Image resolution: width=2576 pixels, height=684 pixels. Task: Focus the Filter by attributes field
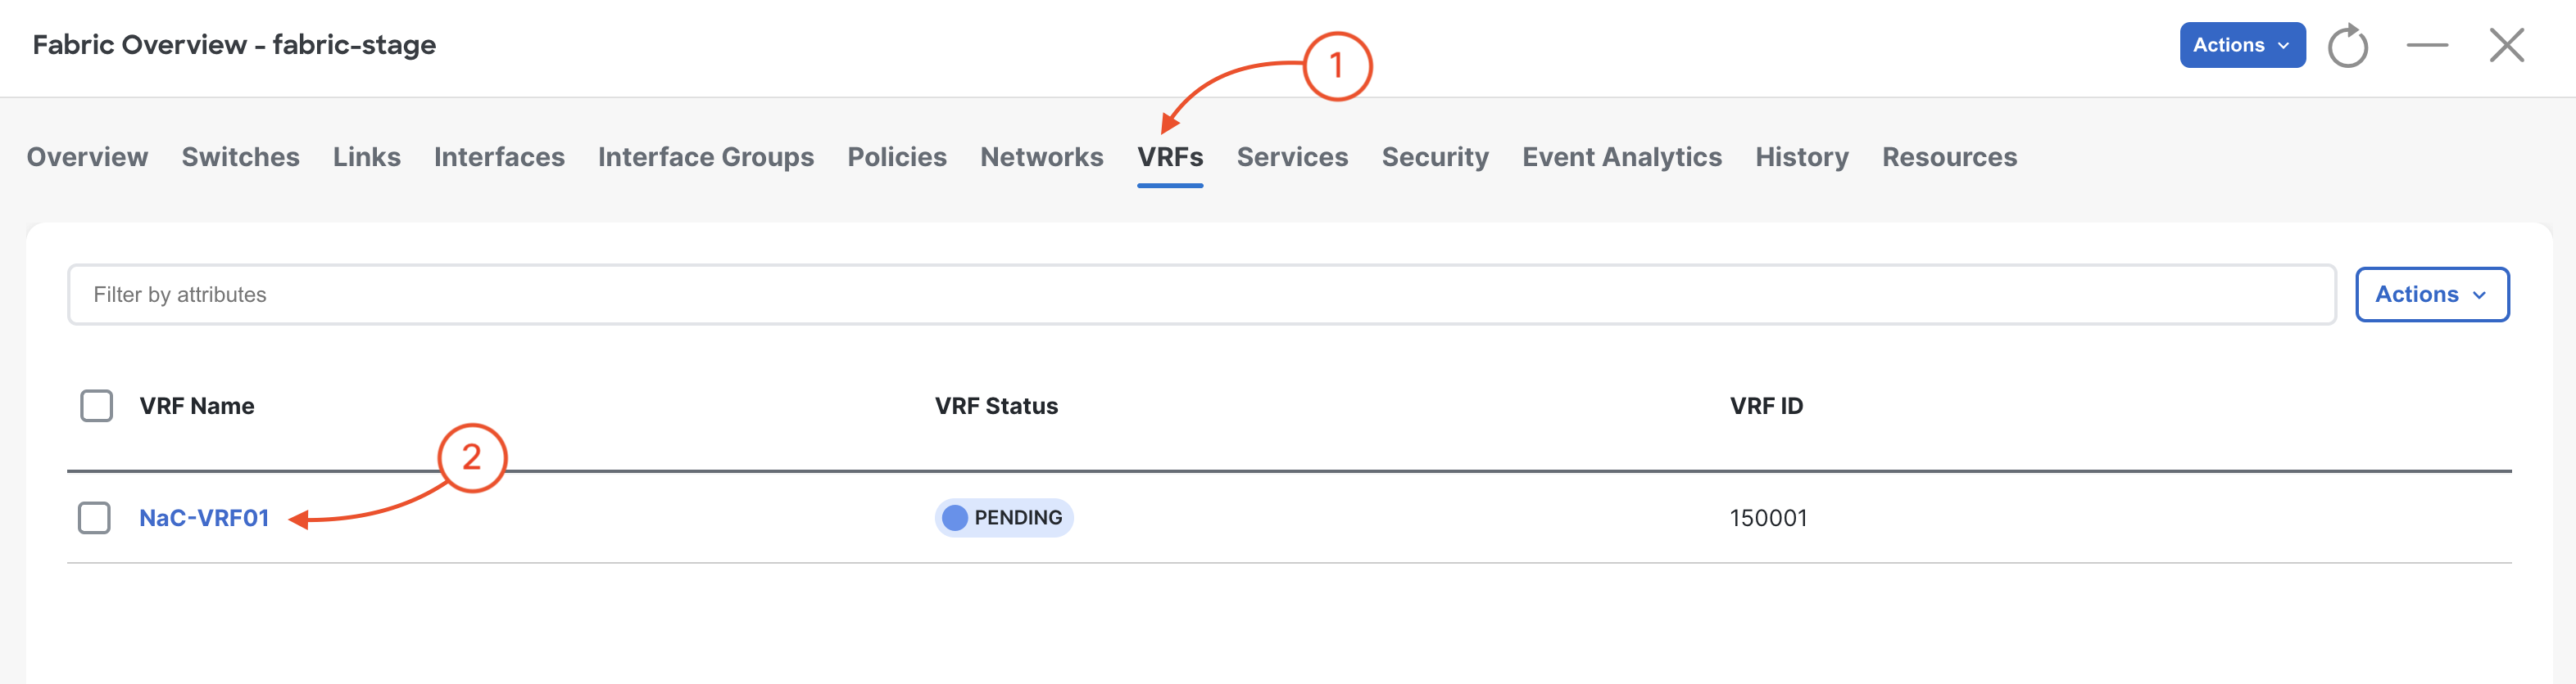click(x=1201, y=295)
